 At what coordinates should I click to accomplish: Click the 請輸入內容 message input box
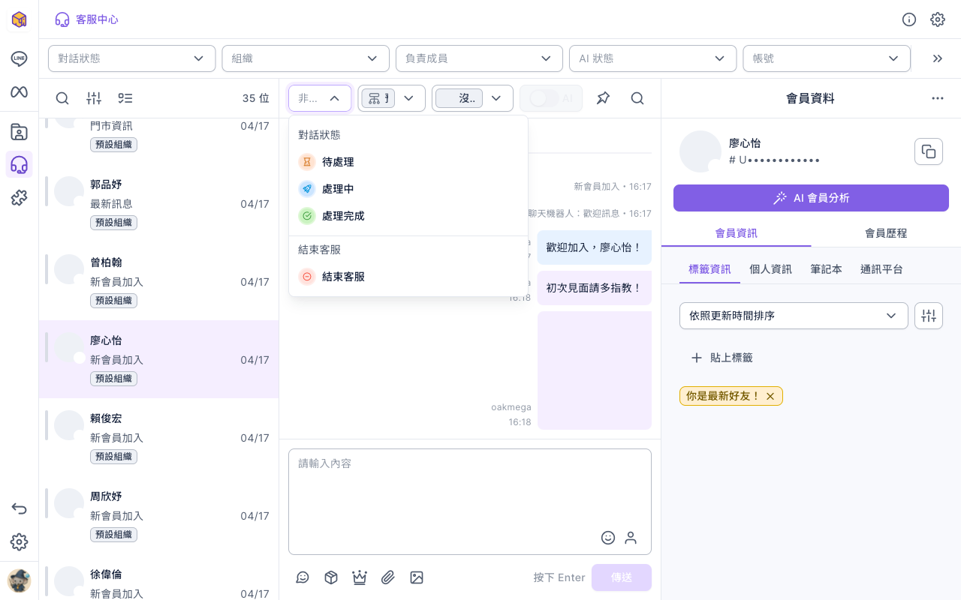[470, 502]
